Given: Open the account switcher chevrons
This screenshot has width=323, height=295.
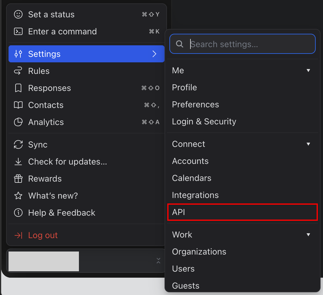Looking at the screenshot, I should point(158,261).
